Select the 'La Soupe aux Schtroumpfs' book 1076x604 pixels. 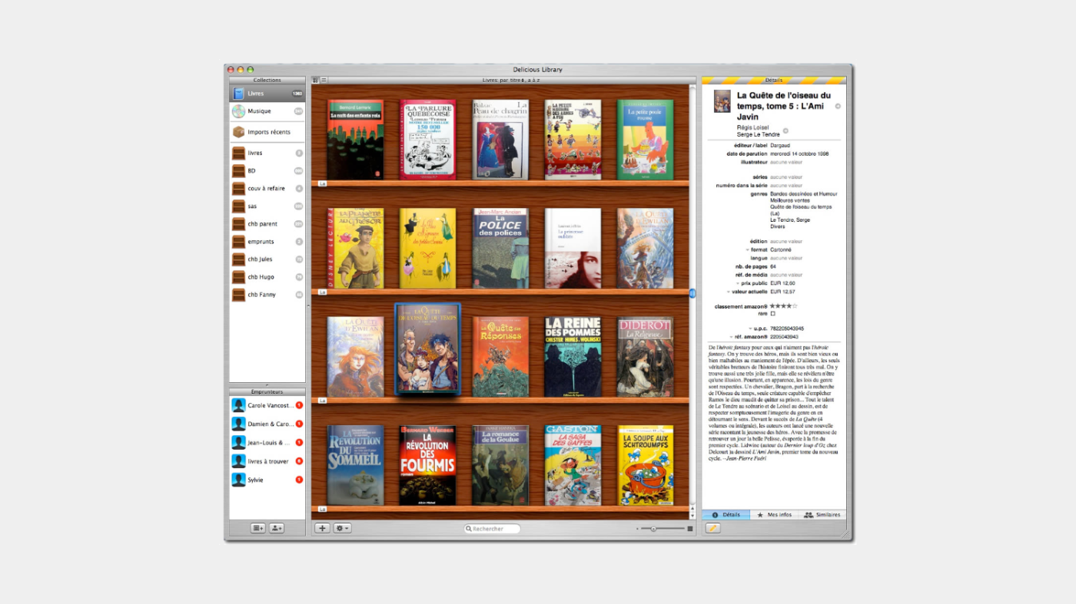646,465
